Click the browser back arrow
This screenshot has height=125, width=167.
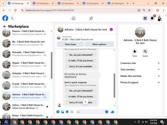pos(4,10)
